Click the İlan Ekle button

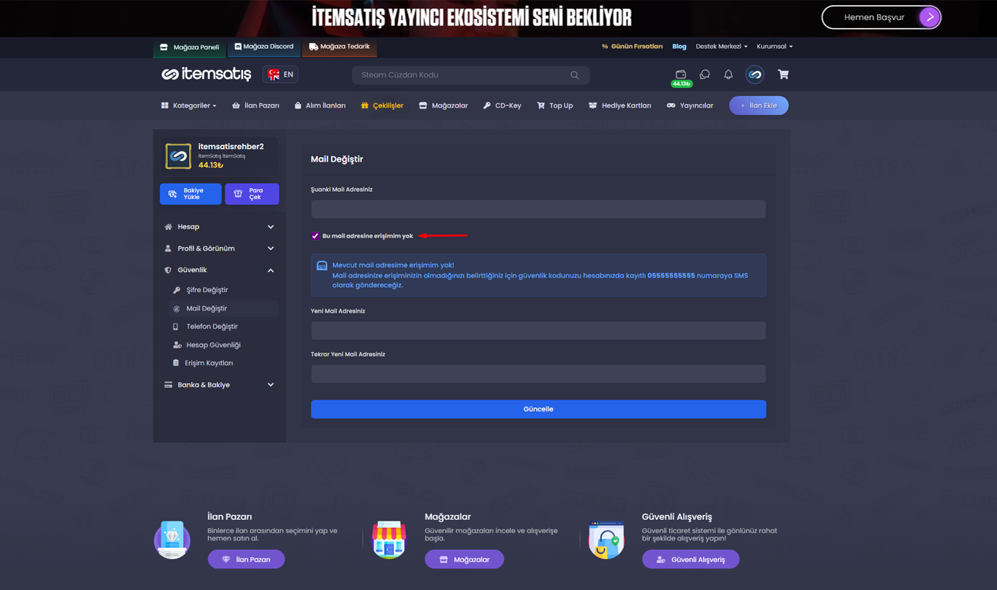coord(758,105)
